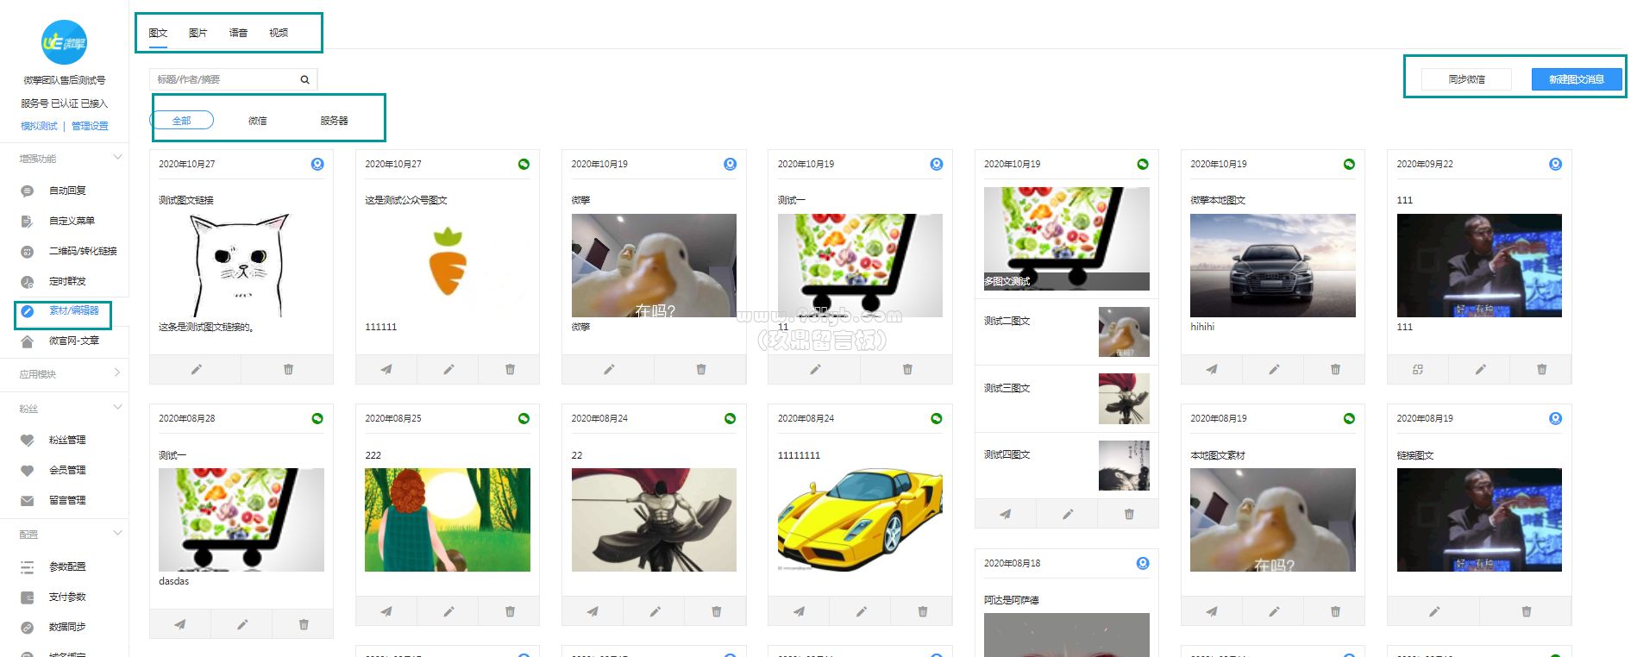Open the cat thumbnail in 测试图文链接 card

tap(241, 266)
